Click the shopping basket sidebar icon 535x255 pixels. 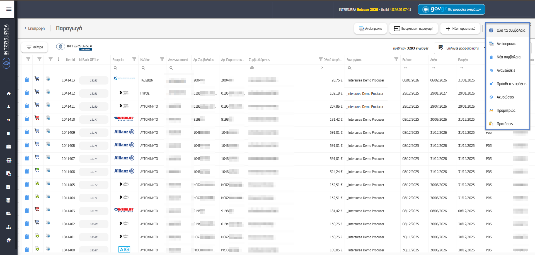coord(9,160)
